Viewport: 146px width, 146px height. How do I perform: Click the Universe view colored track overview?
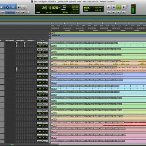click(73, 19)
